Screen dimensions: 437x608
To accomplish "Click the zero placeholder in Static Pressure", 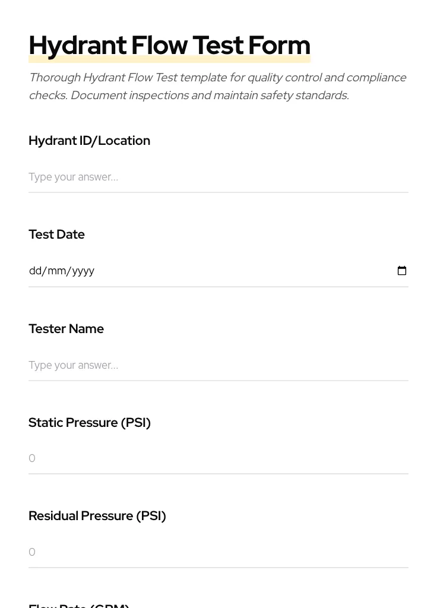I will (32, 458).
